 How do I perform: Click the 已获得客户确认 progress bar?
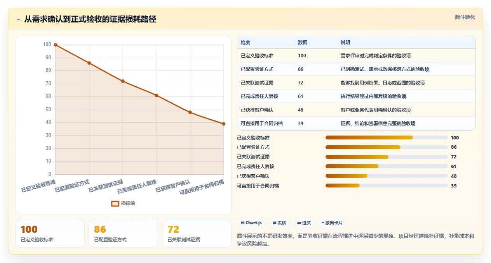tap(387, 176)
